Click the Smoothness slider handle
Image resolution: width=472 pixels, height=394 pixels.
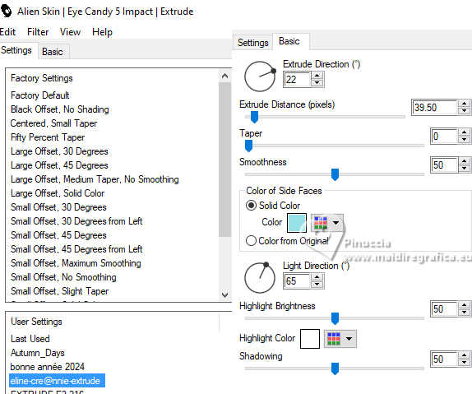[x=335, y=174]
